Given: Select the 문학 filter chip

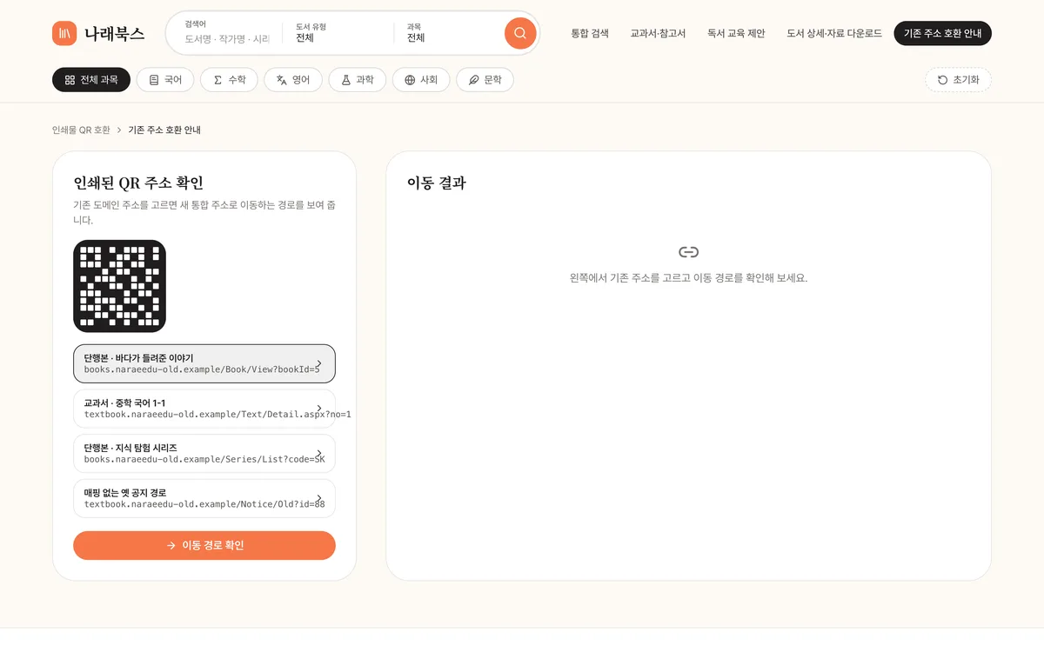Looking at the screenshot, I should coord(485,80).
